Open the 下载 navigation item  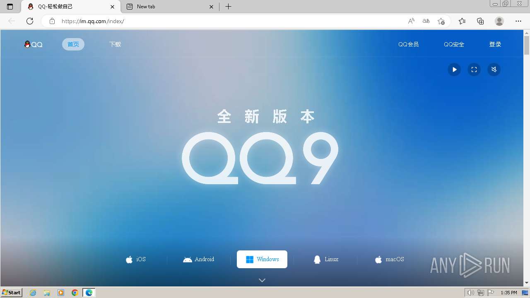(115, 44)
